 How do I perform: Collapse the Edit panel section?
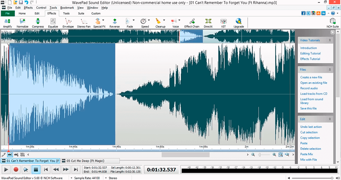coord(330,119)
